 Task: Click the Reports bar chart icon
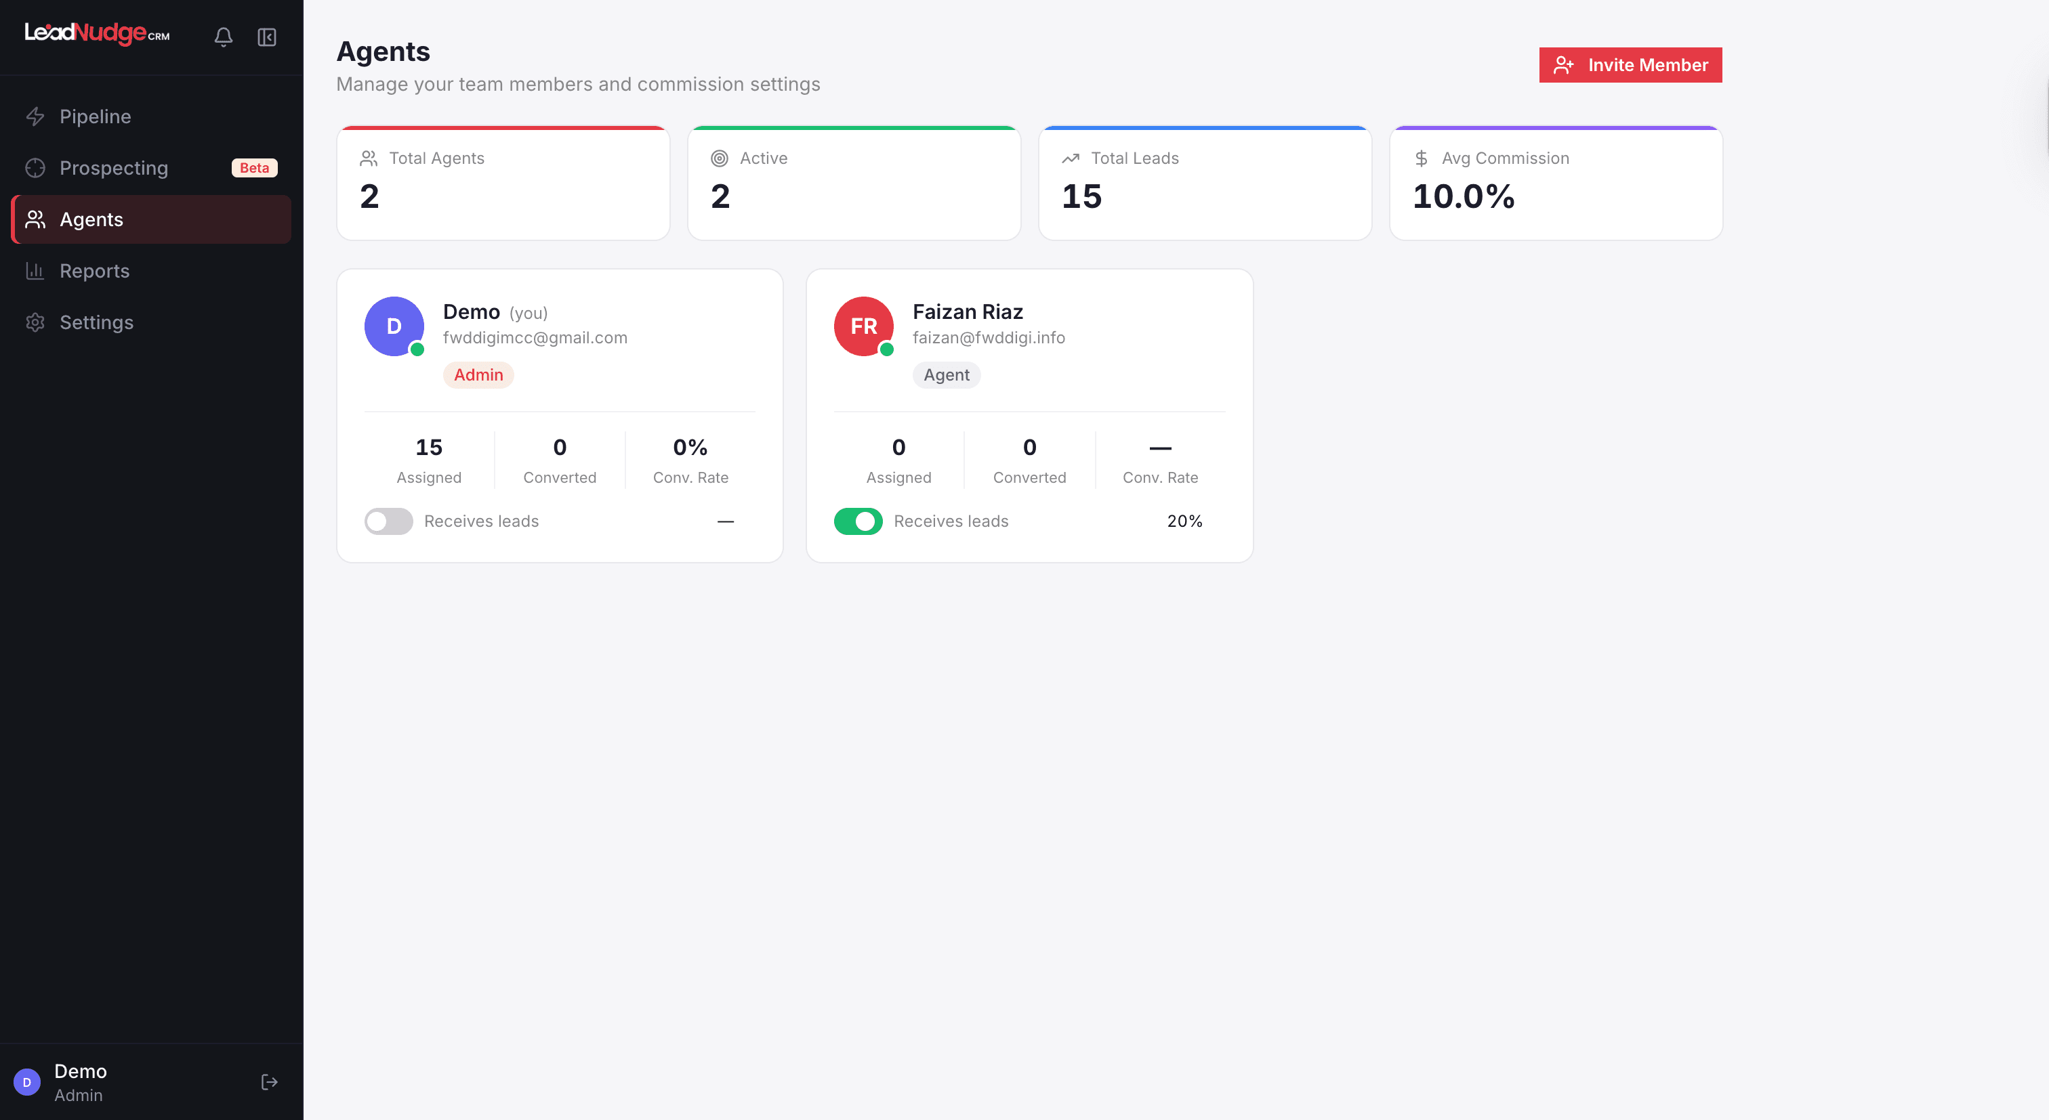(35, 271)
